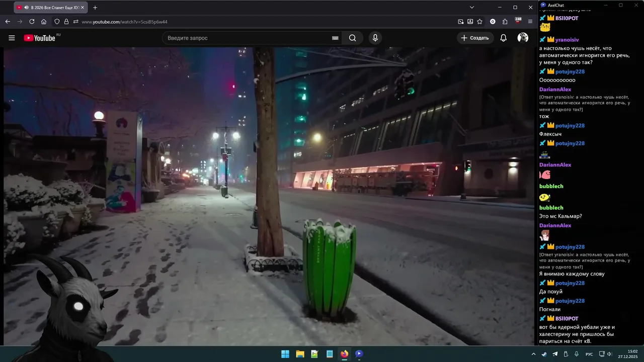Open the blue notepad taskbar icon
The width and height of the screenshot is (644, 362).
point(330,354)
